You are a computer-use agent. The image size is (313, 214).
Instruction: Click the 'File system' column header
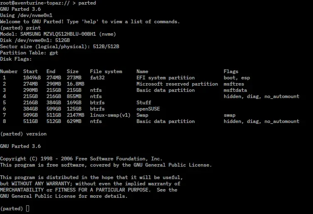106,71
